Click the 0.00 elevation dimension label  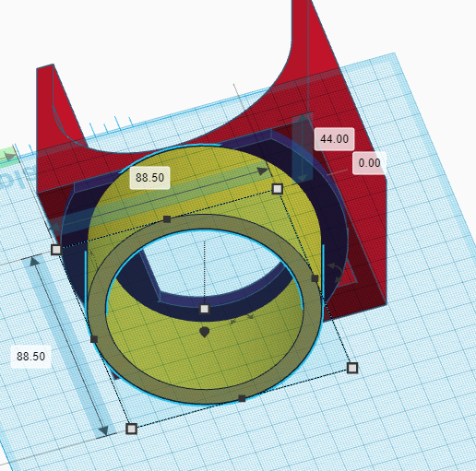point(369,163)
